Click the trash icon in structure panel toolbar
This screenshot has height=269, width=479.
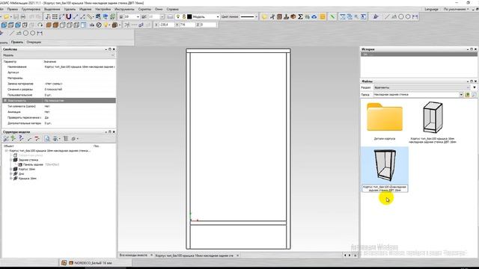click(66, 138)
